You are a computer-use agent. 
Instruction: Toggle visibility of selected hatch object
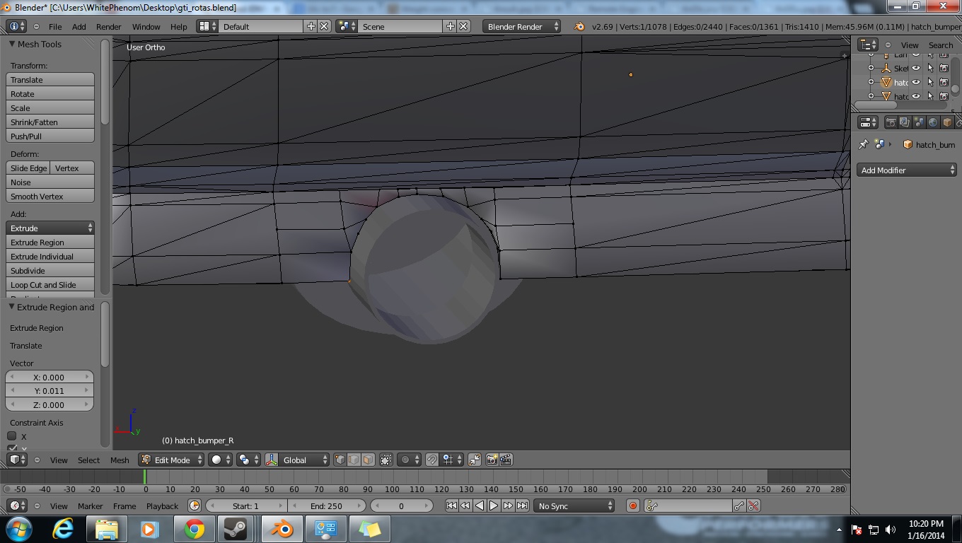pos(916,82)
